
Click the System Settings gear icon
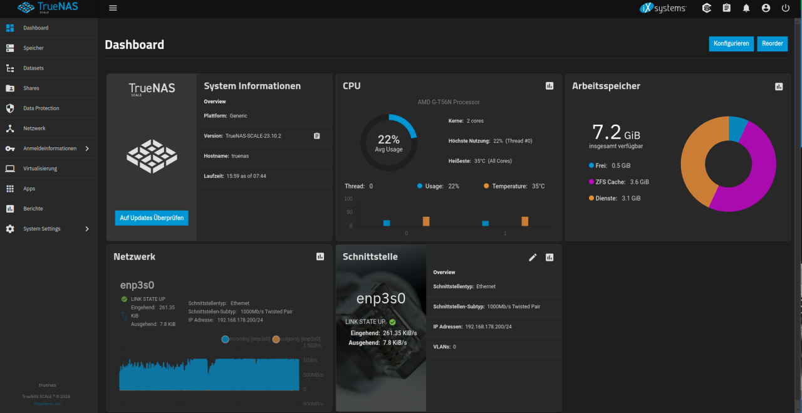(10, 229)
